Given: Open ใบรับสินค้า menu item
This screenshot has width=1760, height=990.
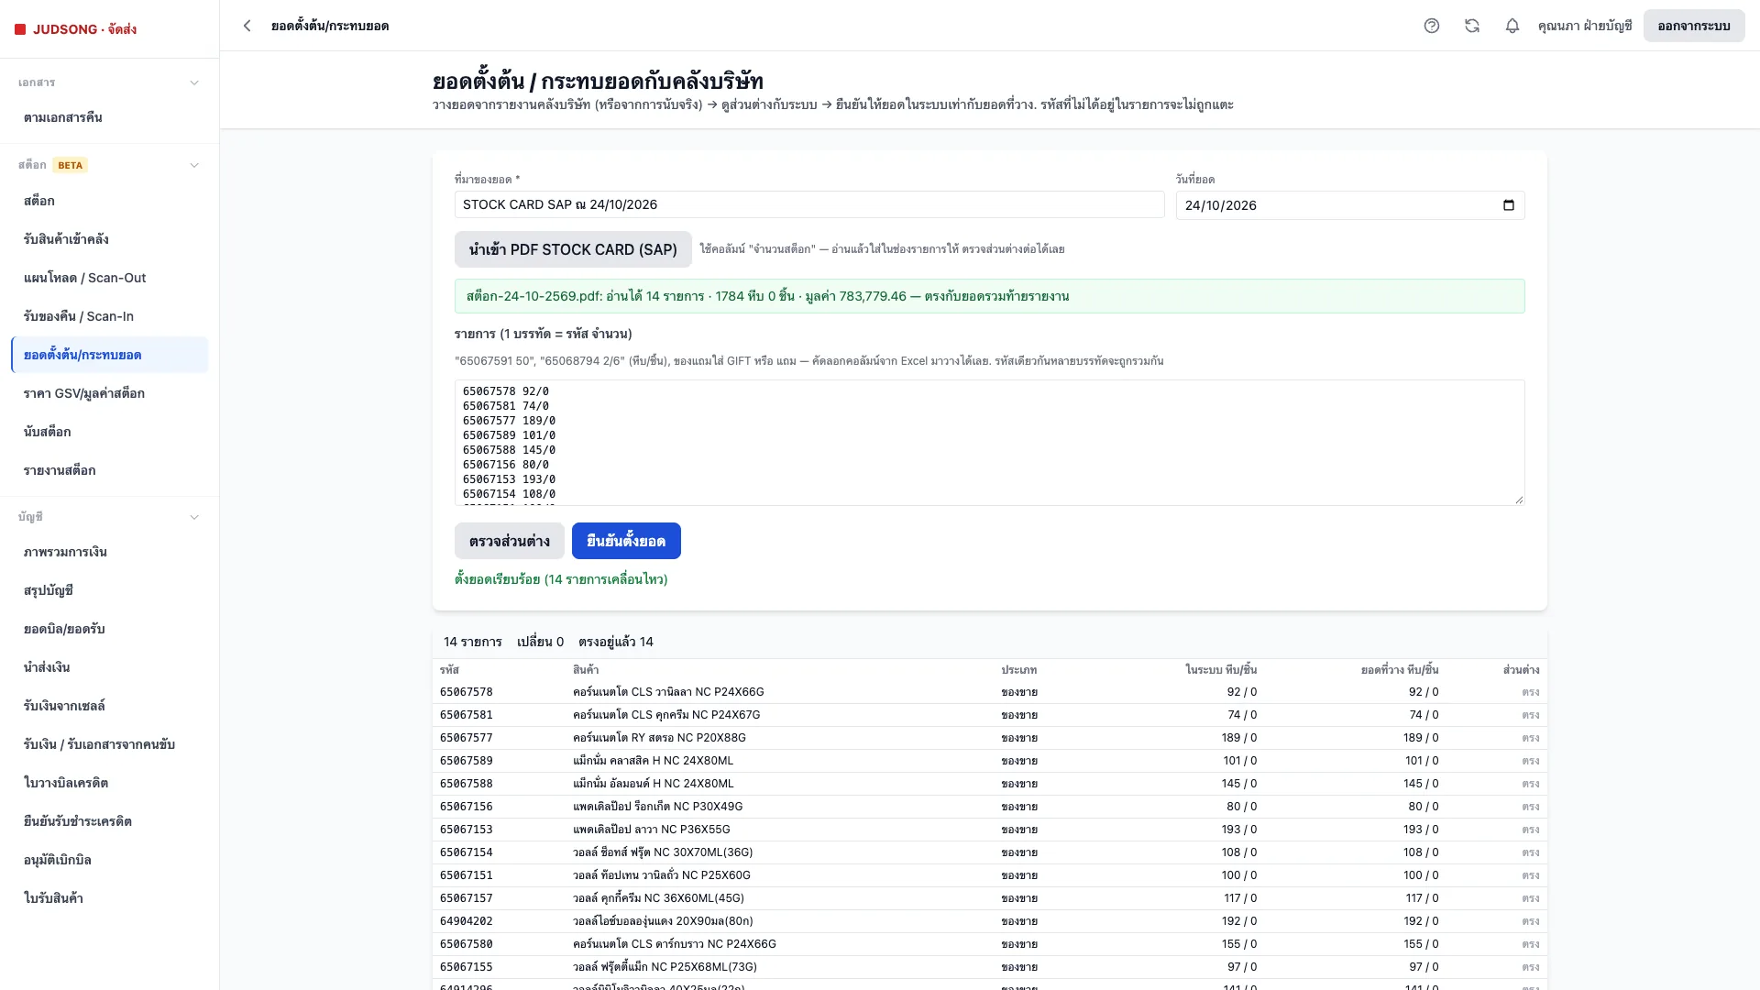Looking at the screenshot, I should click(x=109, y=898).
